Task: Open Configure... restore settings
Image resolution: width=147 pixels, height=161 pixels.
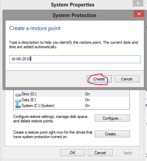Action: tap(112, 118)
